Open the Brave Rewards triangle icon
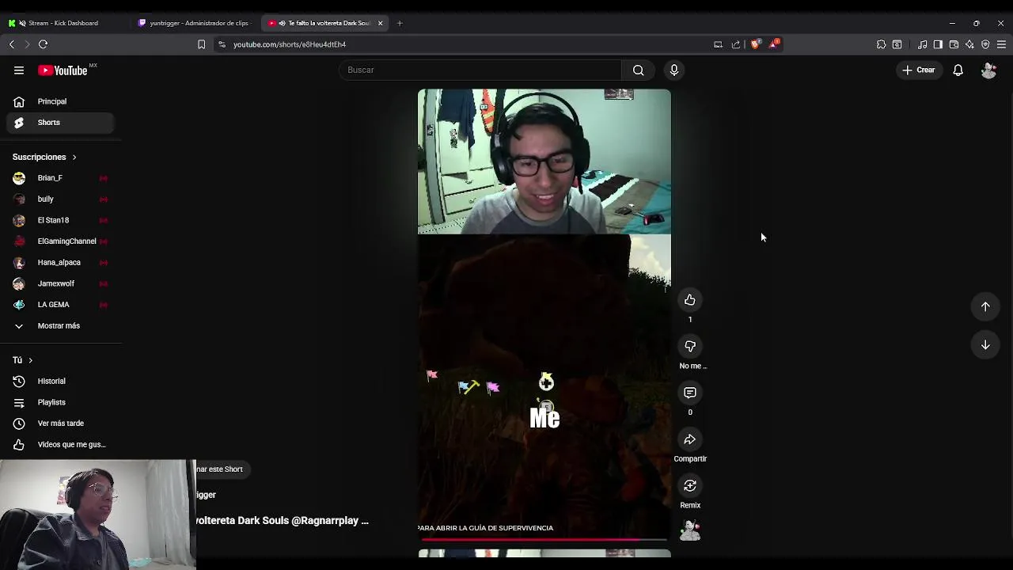1013x570 pixels. tap(775, 44)
